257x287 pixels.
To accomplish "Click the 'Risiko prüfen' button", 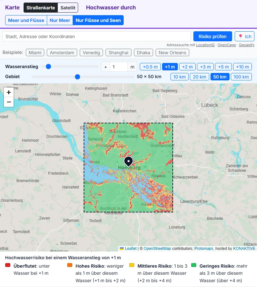I will coord(212,36).
